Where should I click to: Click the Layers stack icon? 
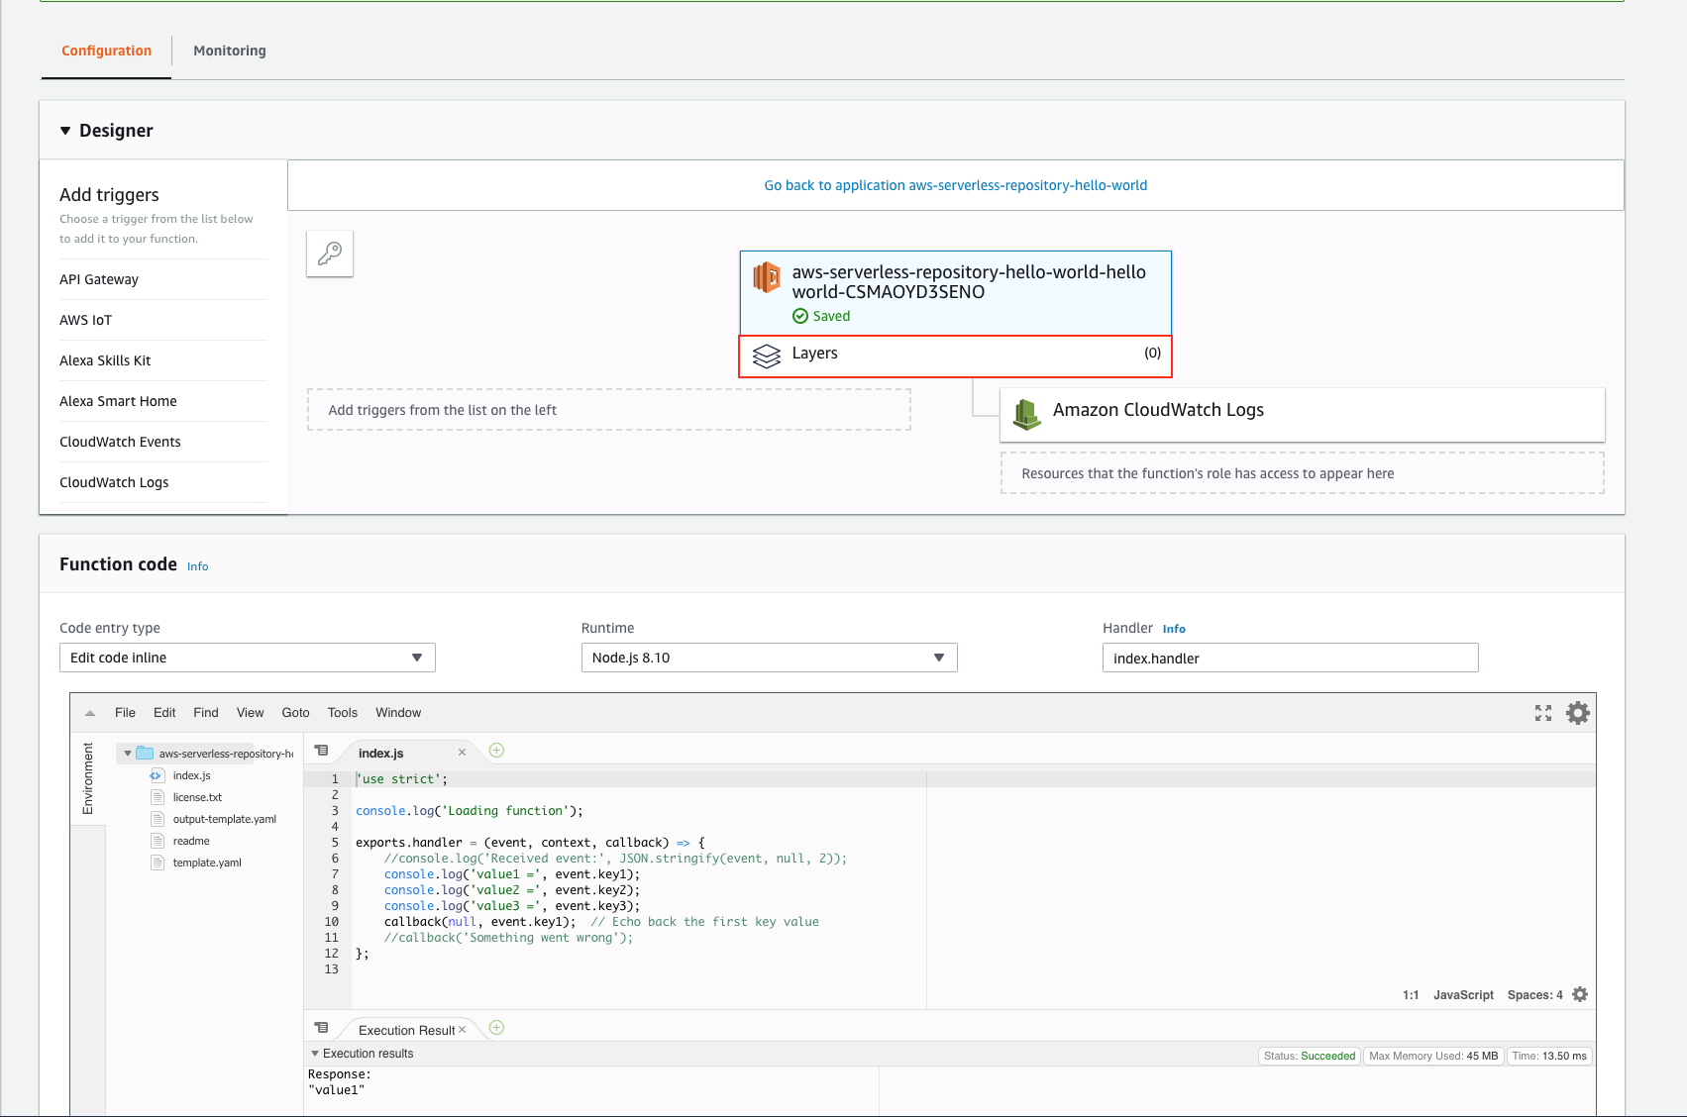(x=767, y=355)
